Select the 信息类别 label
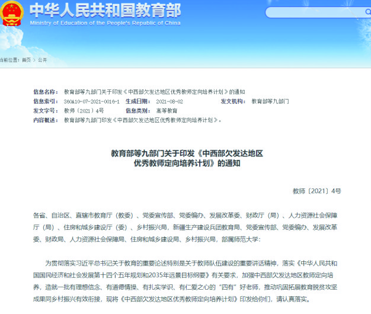Viewport: 371px width, 314px height. tap(137, 111)
